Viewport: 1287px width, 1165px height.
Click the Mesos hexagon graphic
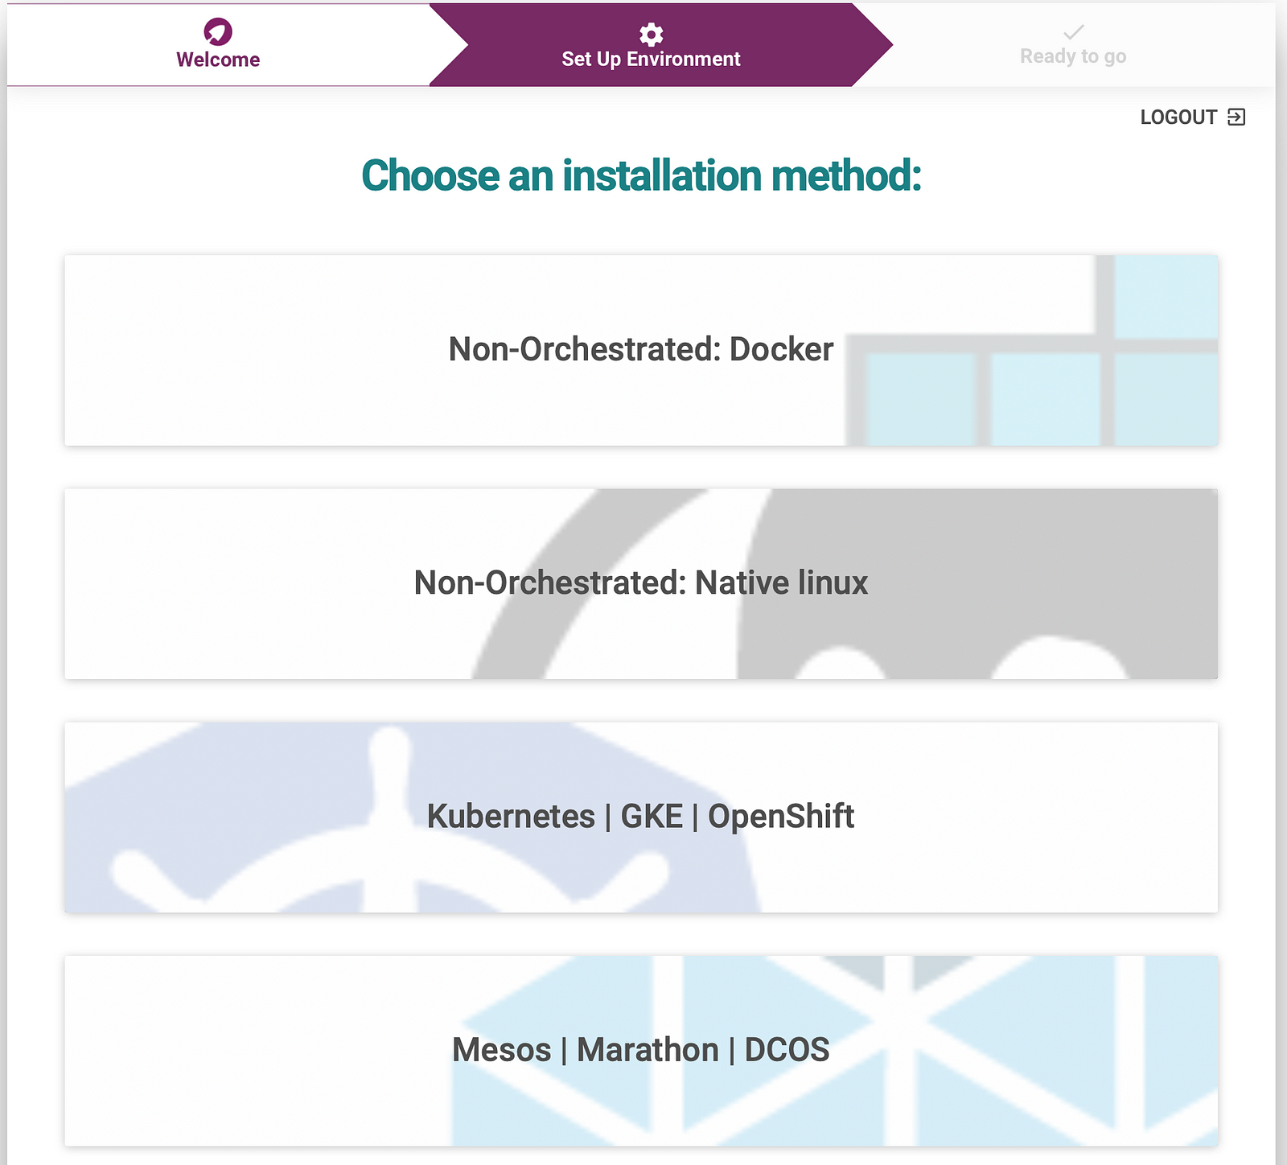pyautogui.click(x=835, y=1051)
